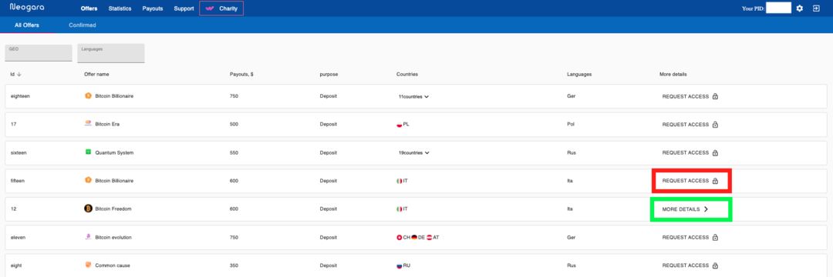This screenshot has width=833, height=277.
Task: Click the Charity button in the header
Action: (221, 8)
